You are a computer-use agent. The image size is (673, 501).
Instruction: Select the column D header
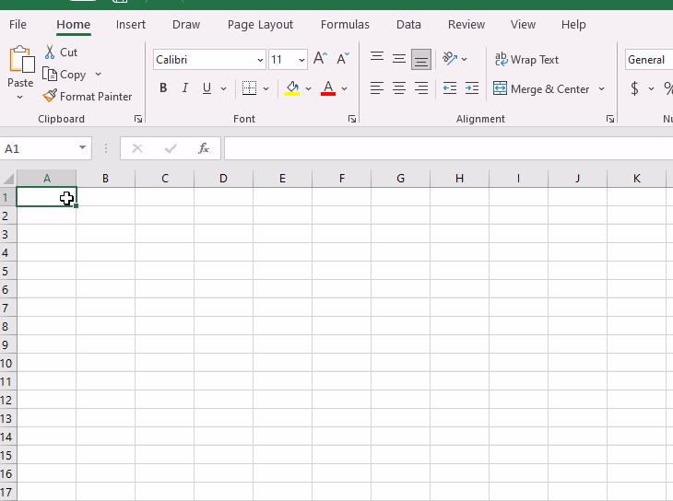click(223, 179)
